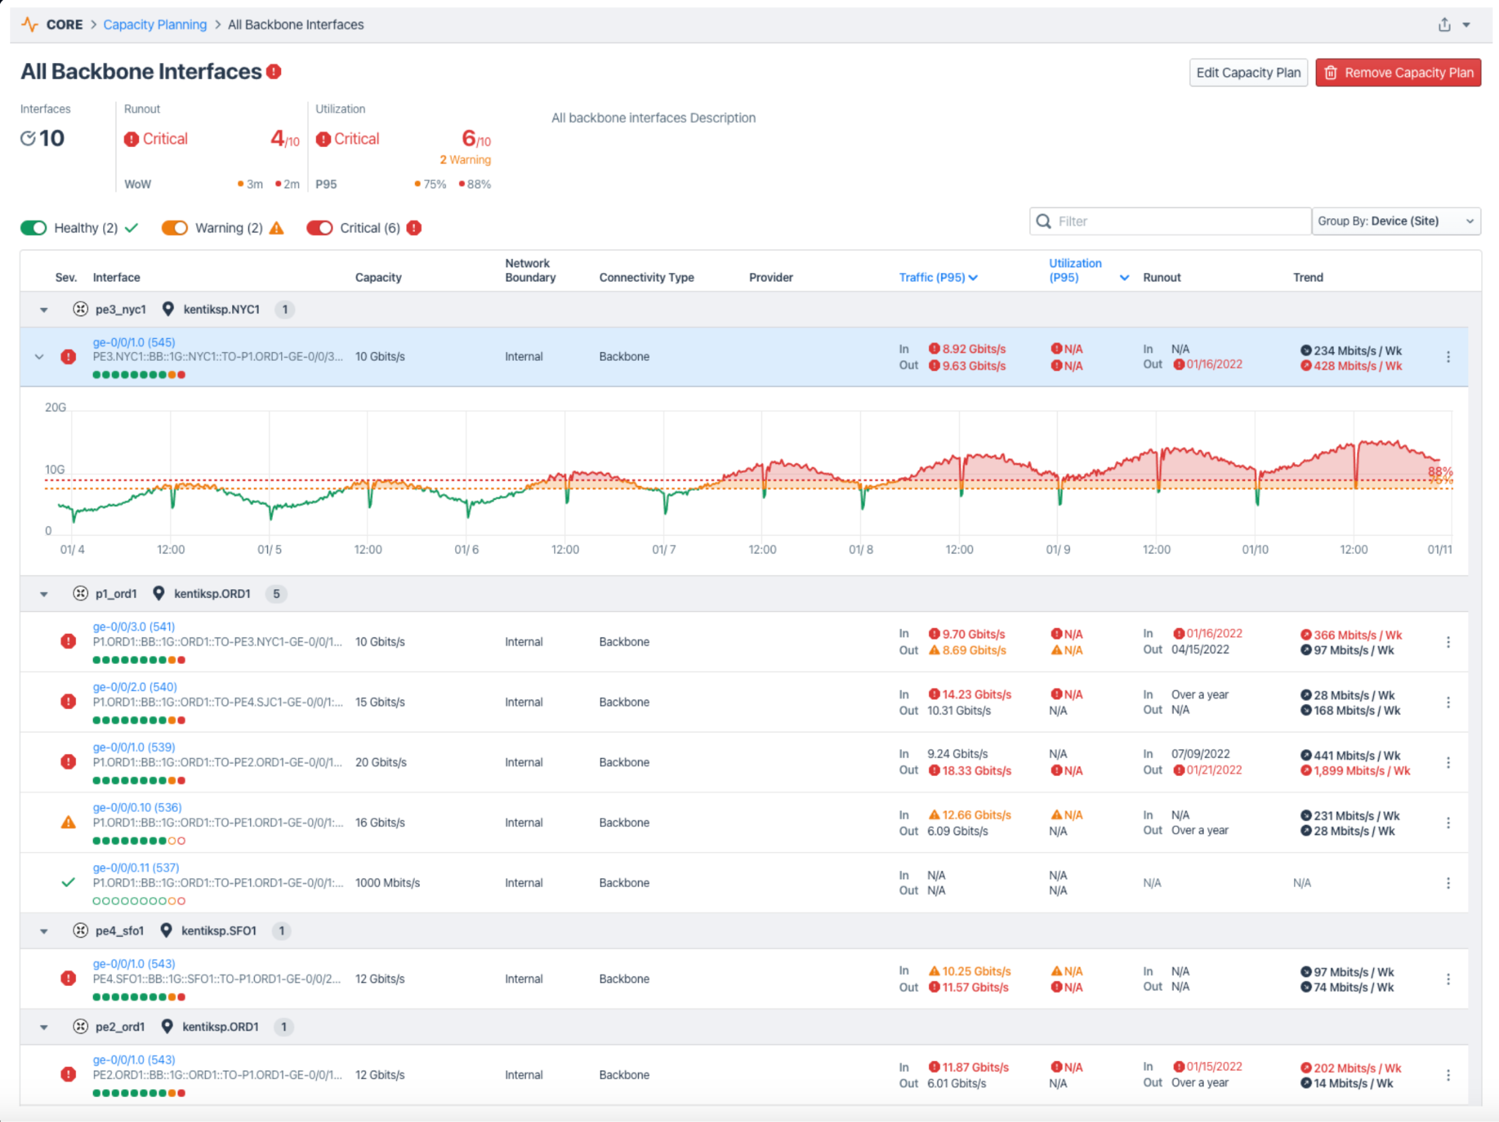Click the pe4_sfo1 device icon
The height and width of the screenshot is (1122, 1499).
(x=81, y=931)
